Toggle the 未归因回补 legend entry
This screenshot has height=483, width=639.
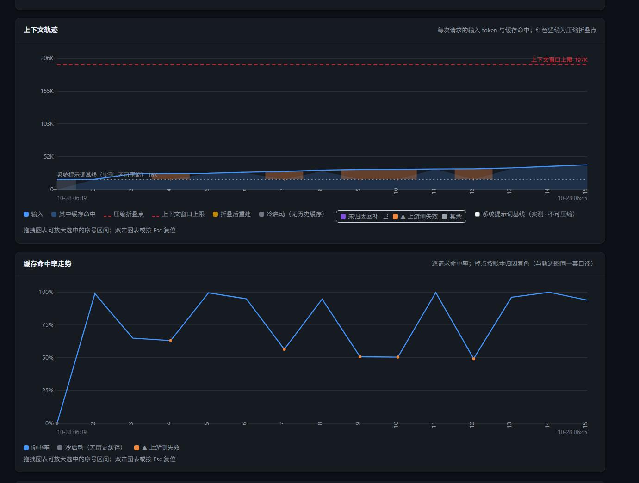click(x=360, y=216)
